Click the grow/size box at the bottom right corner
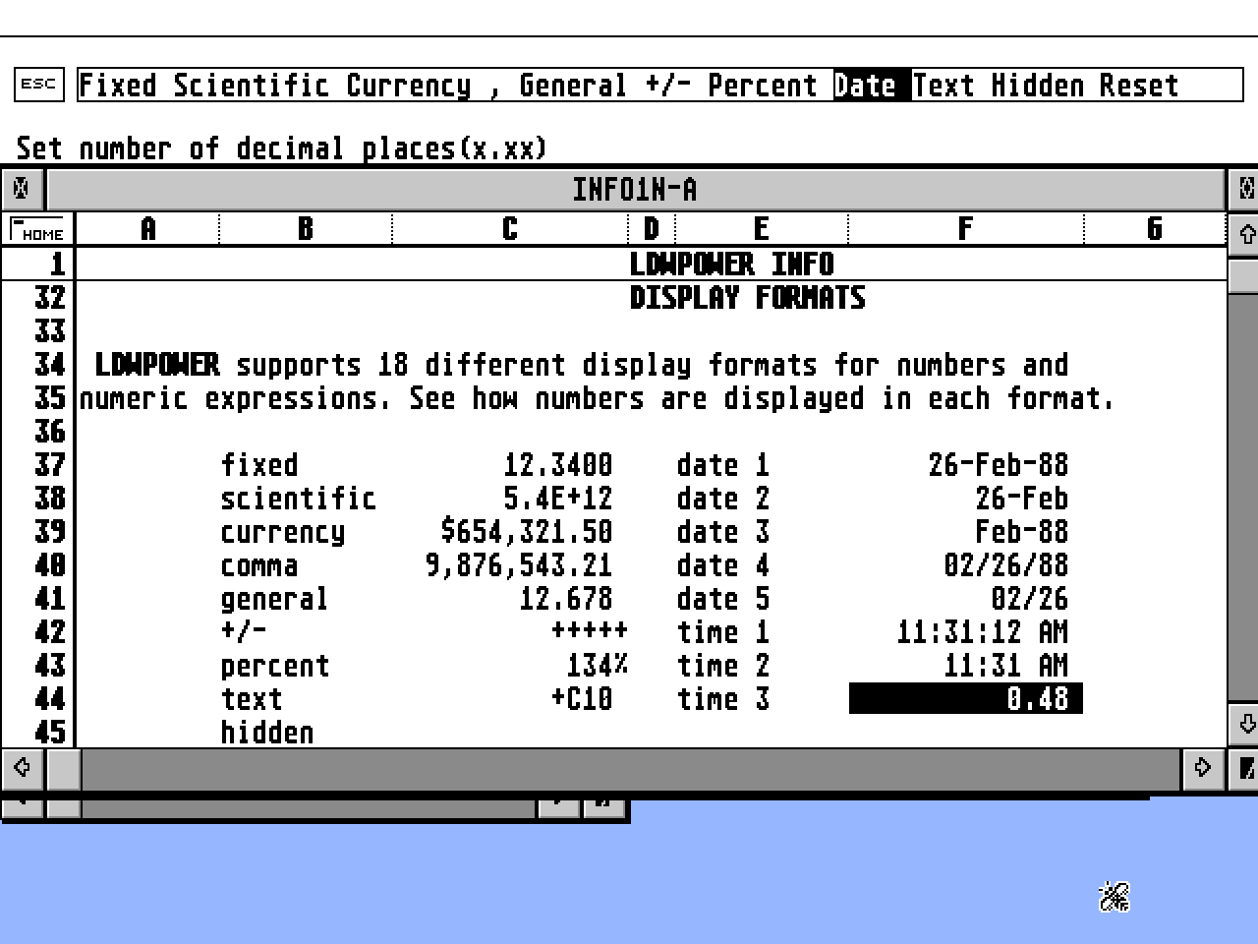The image size is (1258, 944). click(x=1244, y=769)
